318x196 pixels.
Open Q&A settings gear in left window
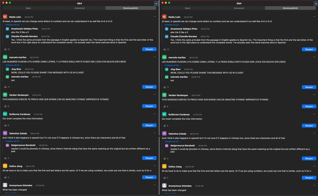pos(156,4)
